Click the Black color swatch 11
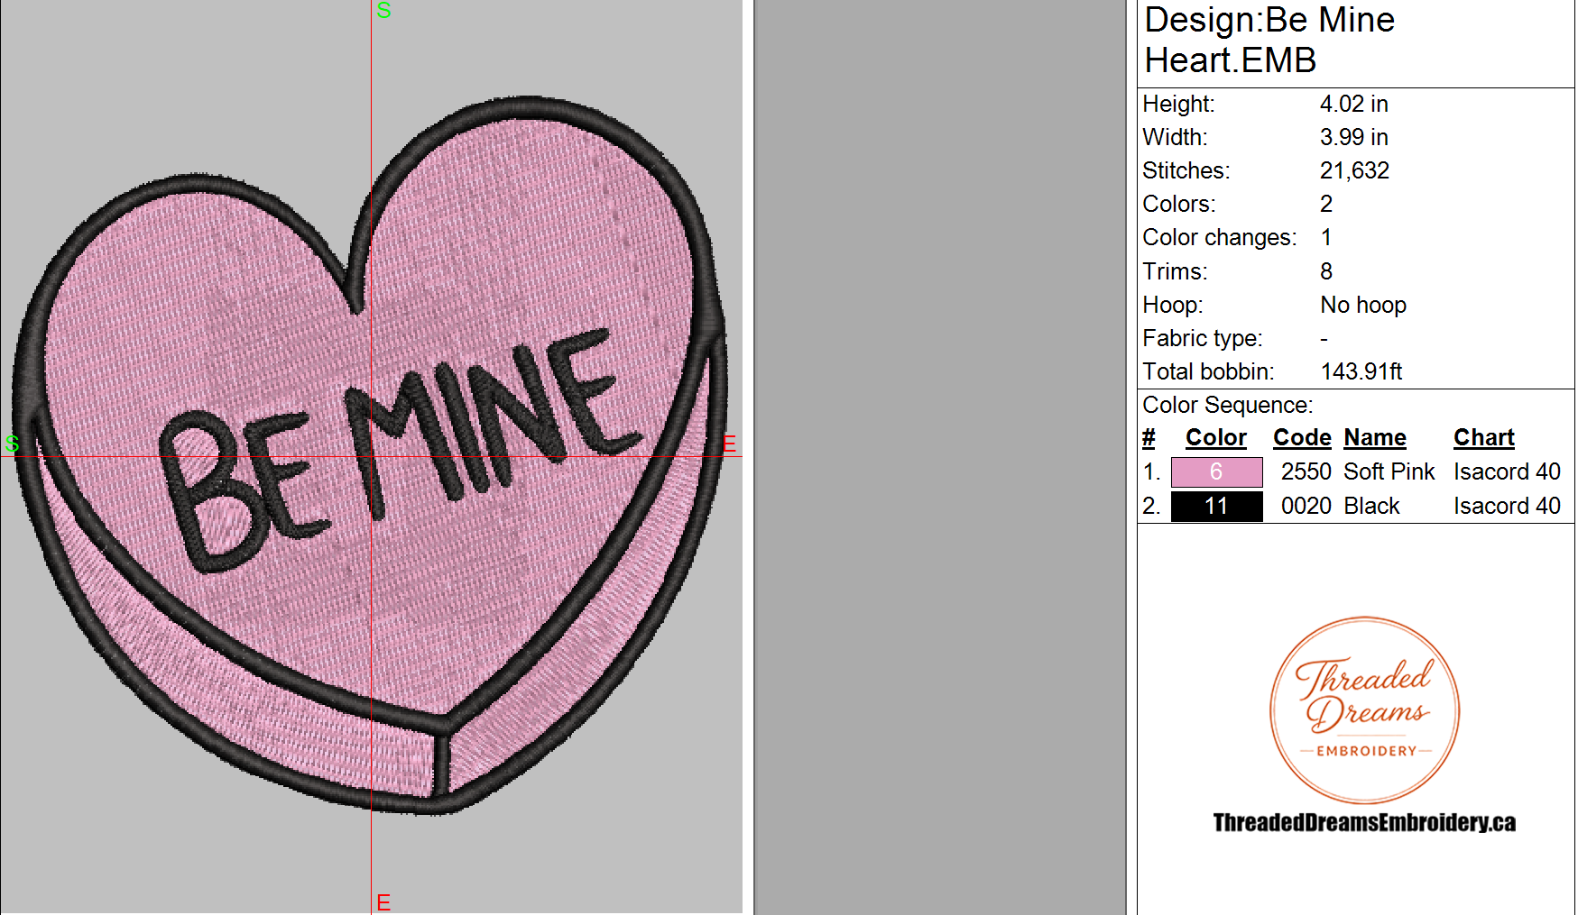This screenshot has width=1578, height=915. tap(1216, 506)
